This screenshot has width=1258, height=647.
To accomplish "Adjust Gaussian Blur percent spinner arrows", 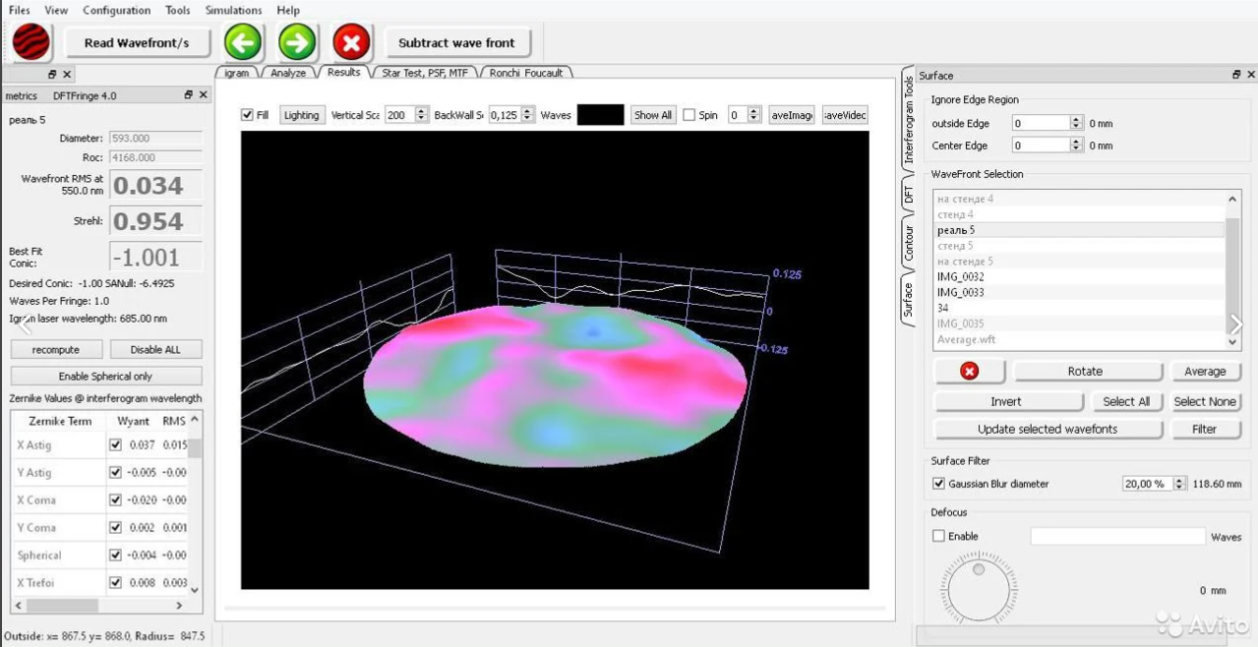I will 1180,484.
